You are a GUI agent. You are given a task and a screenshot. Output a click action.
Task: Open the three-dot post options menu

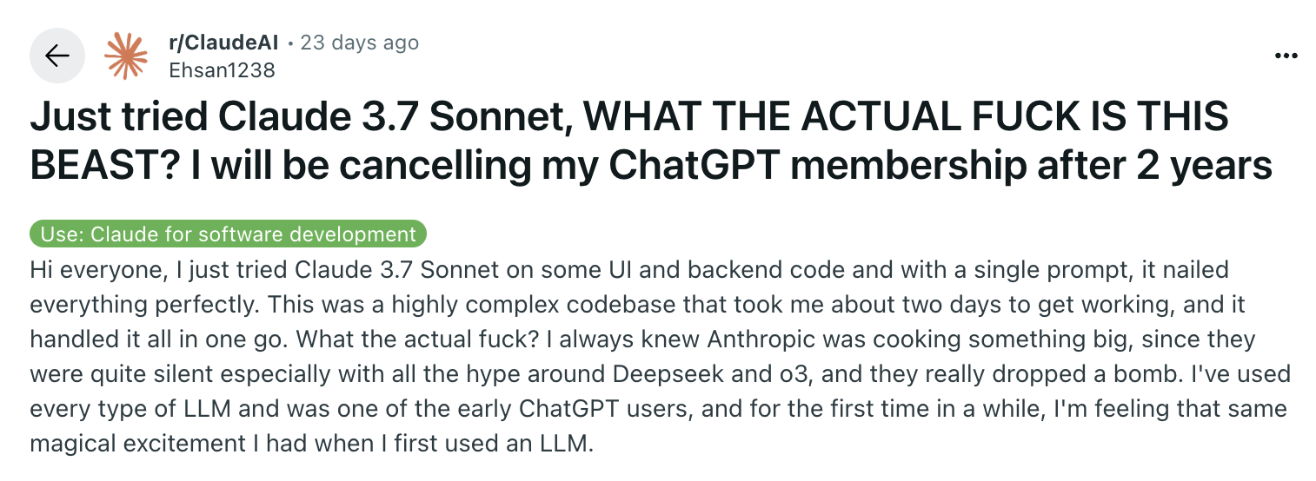[1285, 56]
